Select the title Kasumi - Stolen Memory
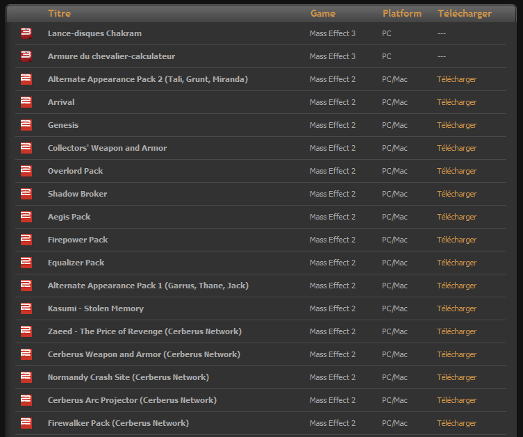The width and height of the screenshot is (523, 437). click(x=96, y=308)
